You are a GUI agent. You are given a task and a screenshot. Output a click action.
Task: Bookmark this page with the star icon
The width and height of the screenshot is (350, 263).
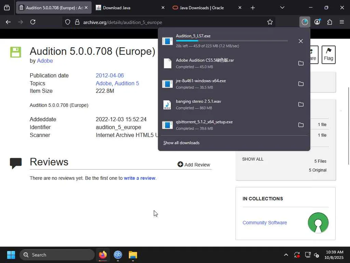(x=270, y=22)
